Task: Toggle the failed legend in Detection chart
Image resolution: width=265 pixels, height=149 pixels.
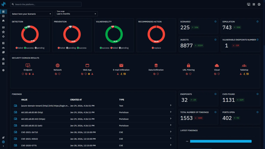Action: (20, 48)
